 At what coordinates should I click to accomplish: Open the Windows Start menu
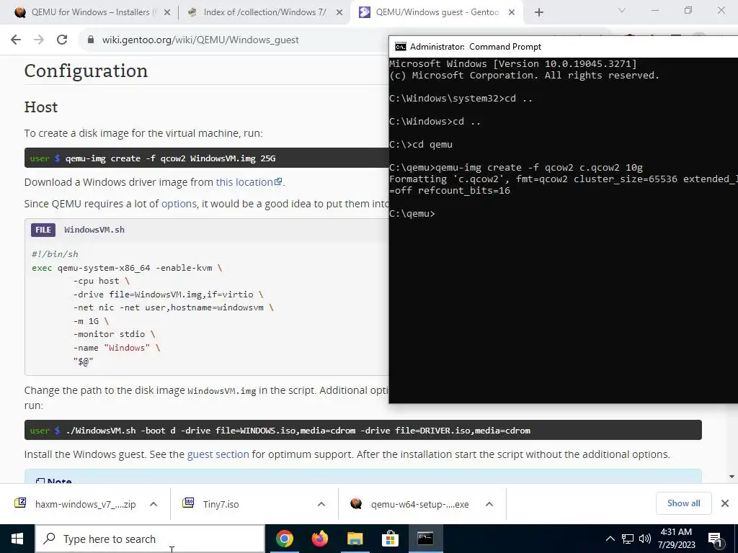tap(17, 539)
